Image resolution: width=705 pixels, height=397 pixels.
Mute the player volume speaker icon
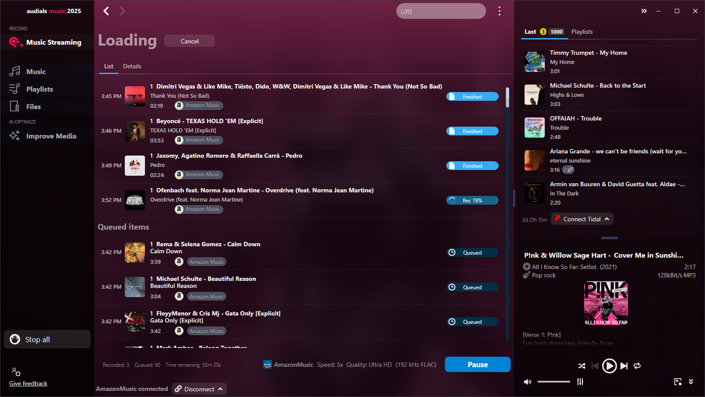[x=528, y=382]
